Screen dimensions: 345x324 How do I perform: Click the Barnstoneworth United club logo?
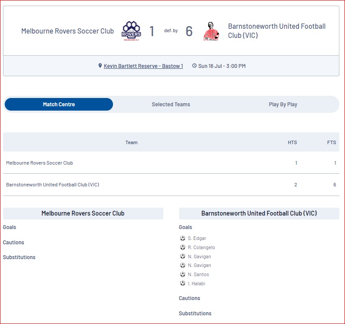[x=211, y=31]
